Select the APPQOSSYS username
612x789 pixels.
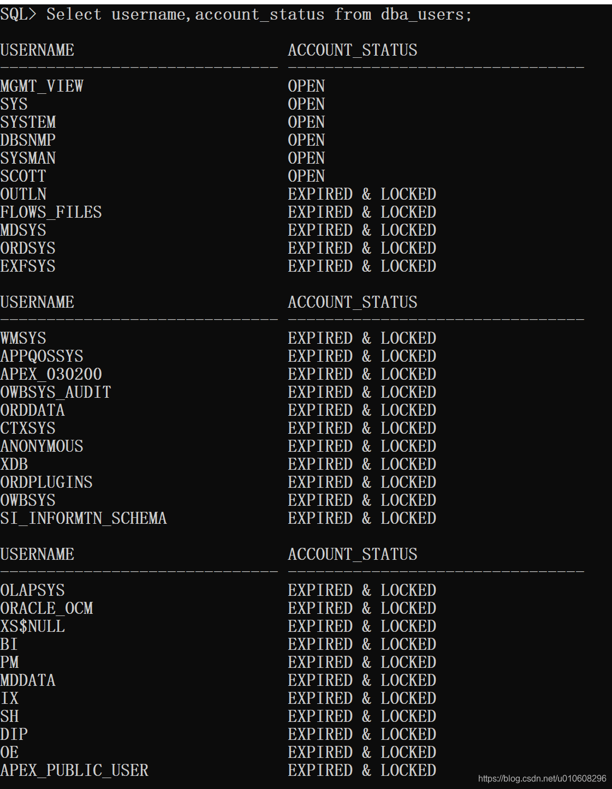coord(42,356)
